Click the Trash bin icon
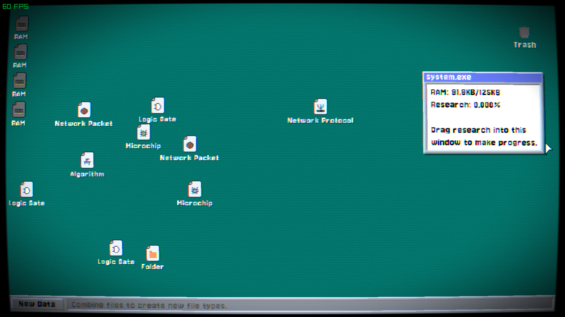This screenshot has height=317, width=565. (524, 33)
